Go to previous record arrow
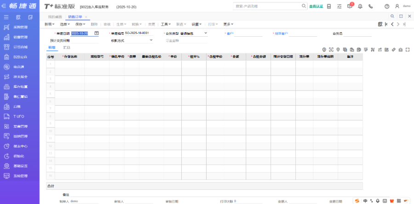Viewport: 414px width, 204px height. pos(392,24)
